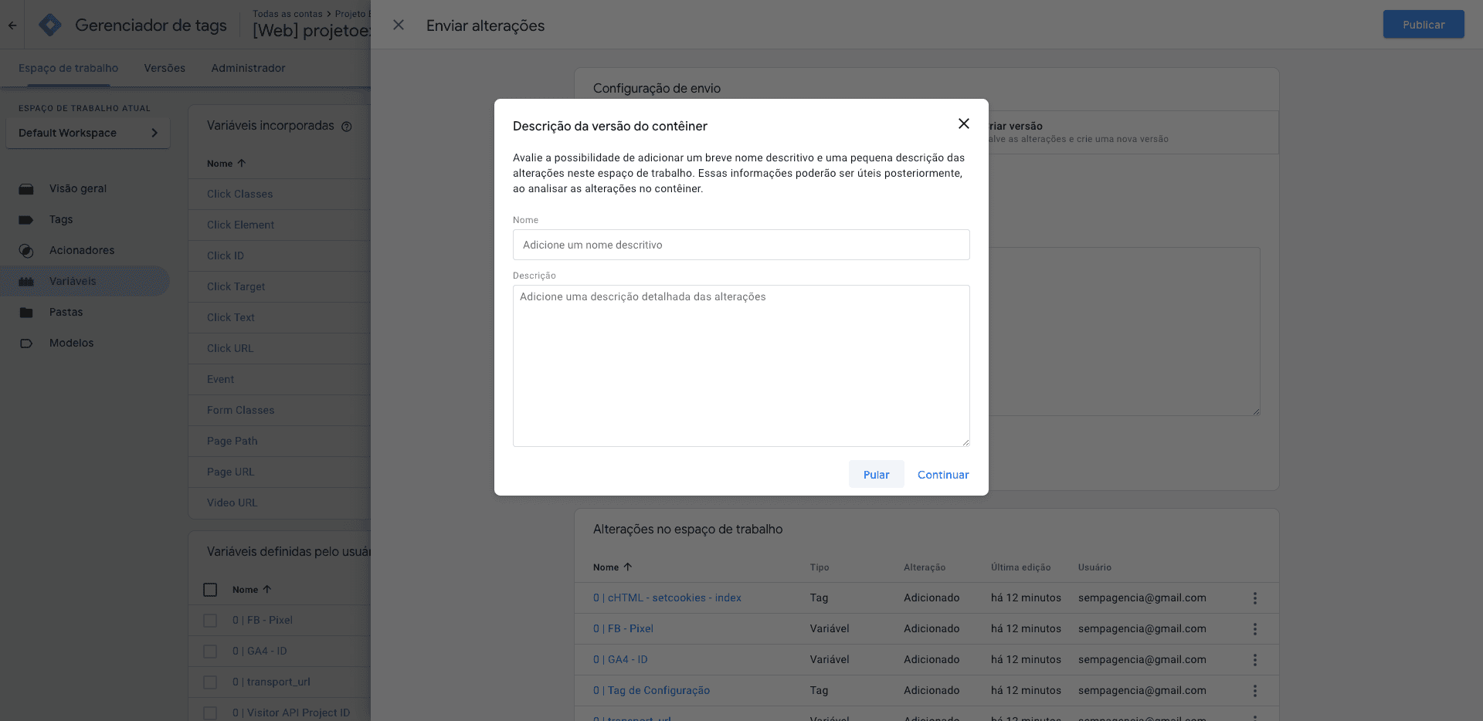Open more options for Tag de Configuração row
The height and width of the screenshot is (721, 1483).
click(x=1255, y=691)
